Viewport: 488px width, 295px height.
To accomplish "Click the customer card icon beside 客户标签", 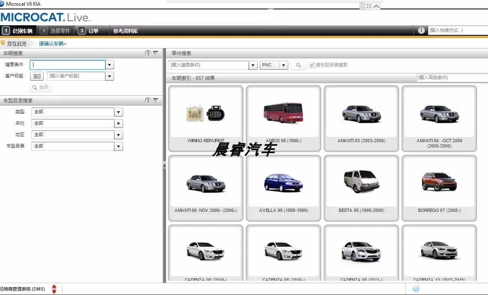I will (37, 76).
